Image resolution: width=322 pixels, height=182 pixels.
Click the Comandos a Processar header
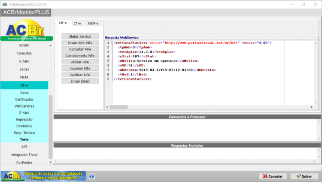[x=187, y=117]
